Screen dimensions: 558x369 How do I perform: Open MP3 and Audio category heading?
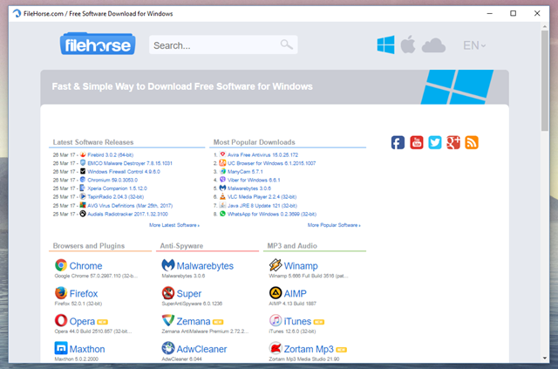coord(292,246)
